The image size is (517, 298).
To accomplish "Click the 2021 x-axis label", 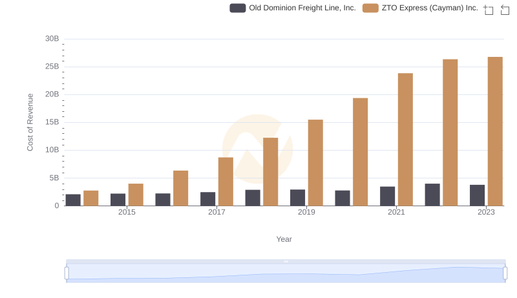I will [396, 212].
